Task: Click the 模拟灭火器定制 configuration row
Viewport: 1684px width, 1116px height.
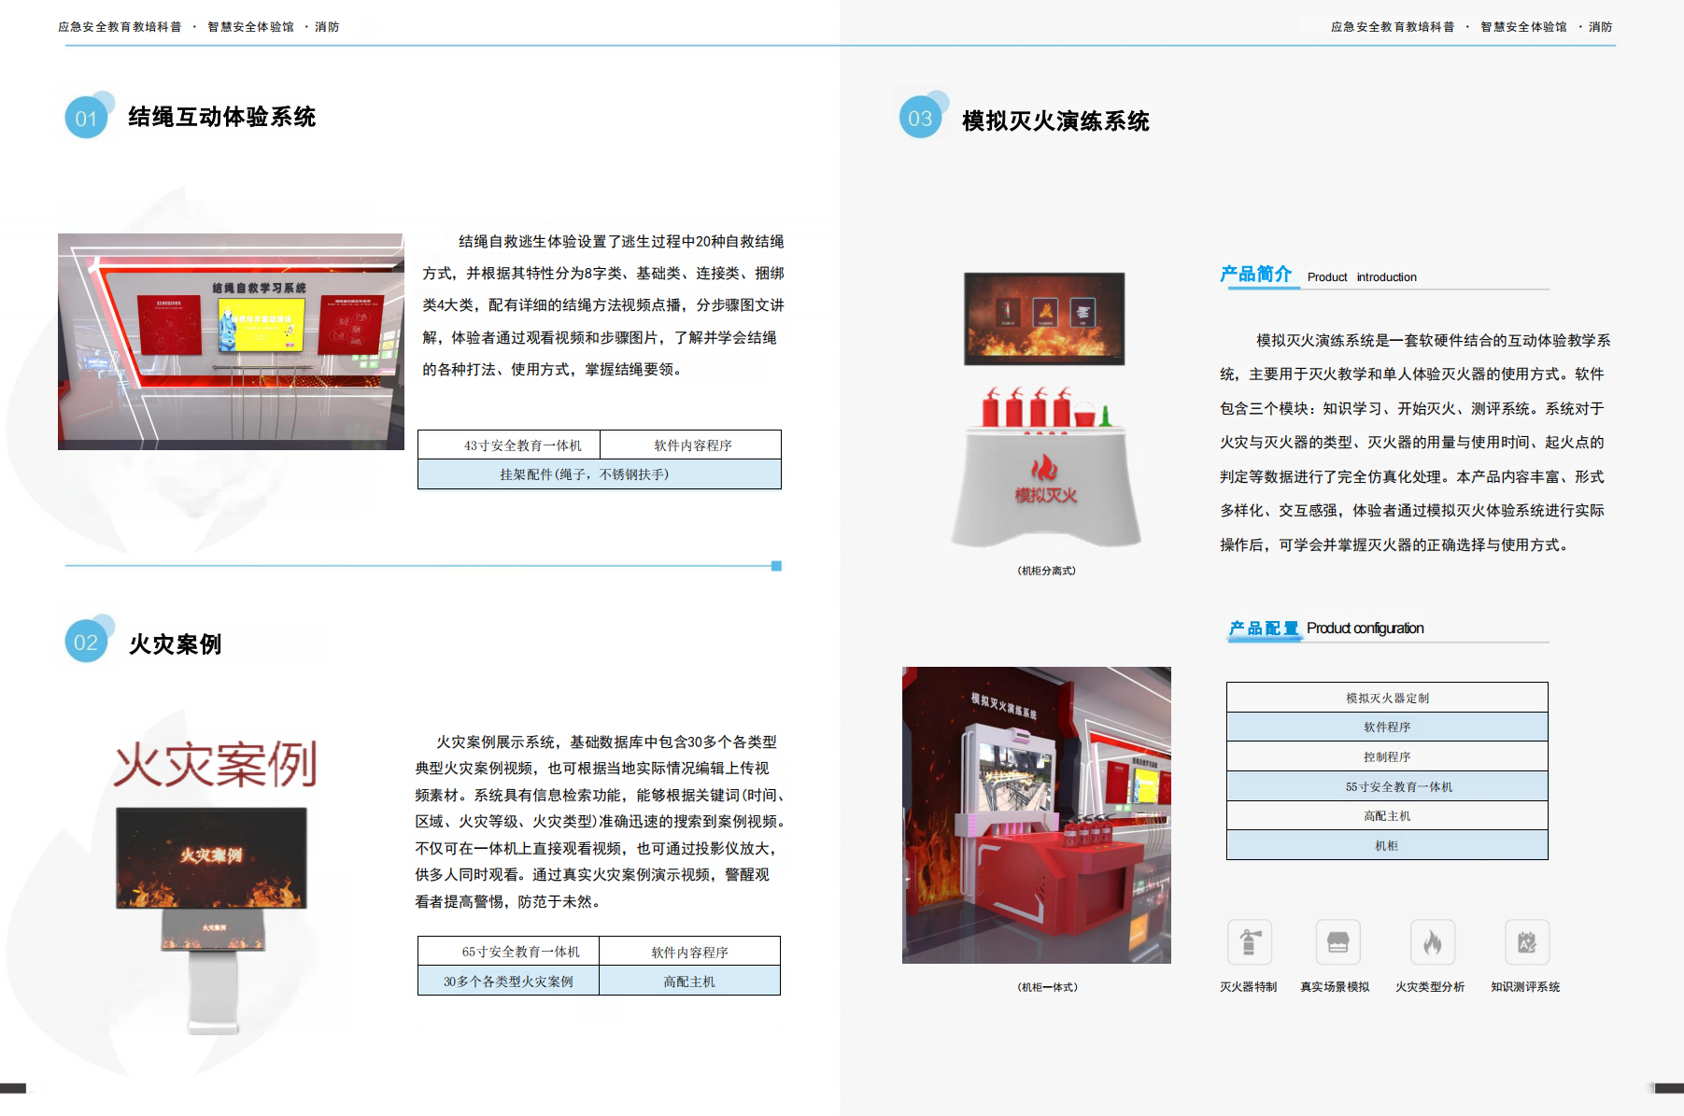Action: tap(1387, 698)
